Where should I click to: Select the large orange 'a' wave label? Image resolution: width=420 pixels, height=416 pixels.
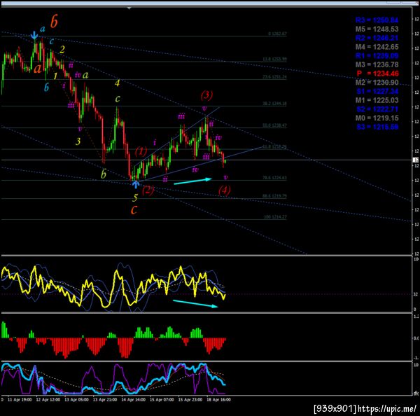pyautogui.click(x=38, y=69)
